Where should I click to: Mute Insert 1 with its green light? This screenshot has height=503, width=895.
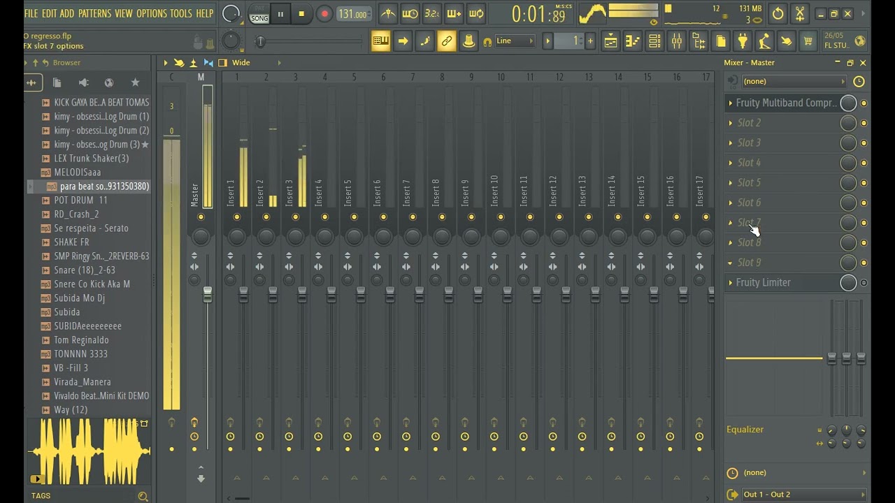coord(237,217)
